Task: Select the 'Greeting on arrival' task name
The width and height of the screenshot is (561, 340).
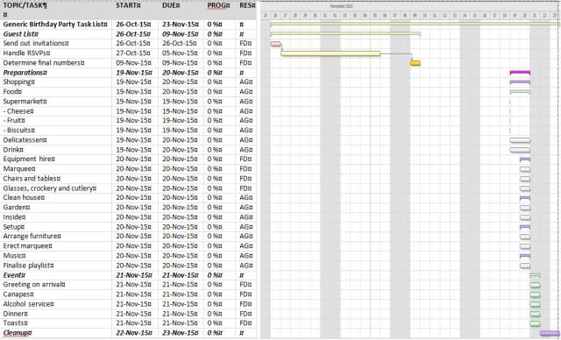Action: (34, 284)
